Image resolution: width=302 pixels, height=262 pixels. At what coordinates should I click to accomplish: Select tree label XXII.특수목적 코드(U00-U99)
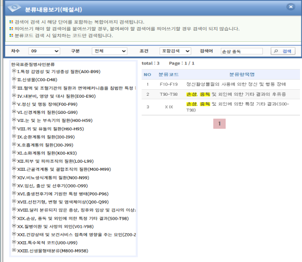pos(47,243)
